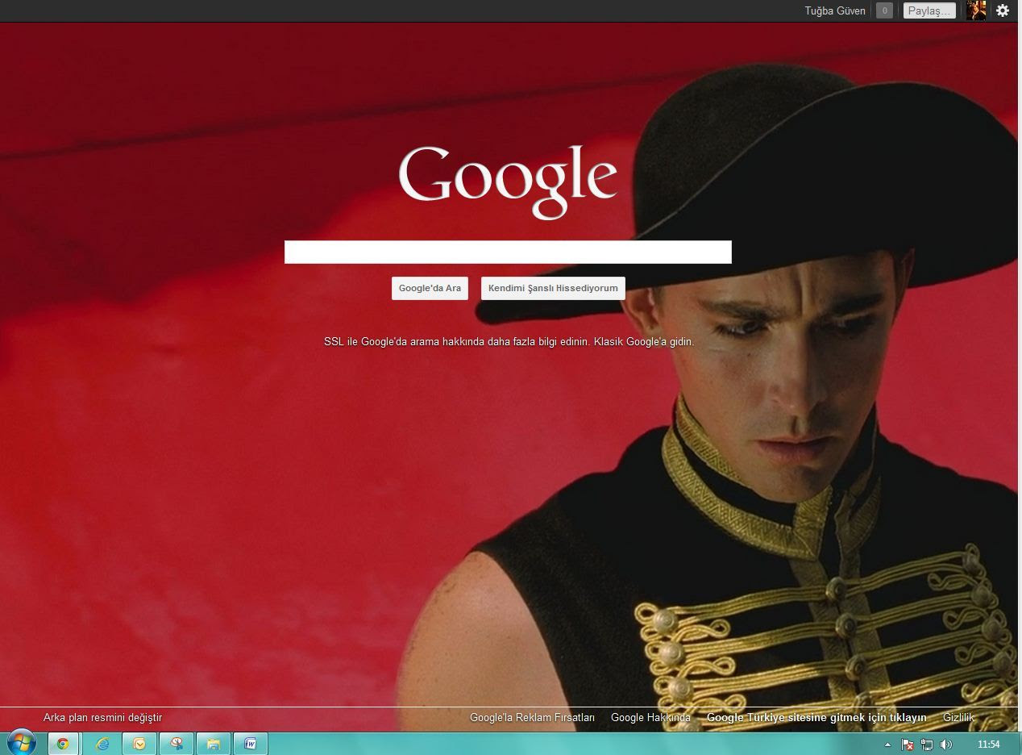Open SSL ile Google'da arama info link
Screen dimensions: 1022x755
point(456,342)
